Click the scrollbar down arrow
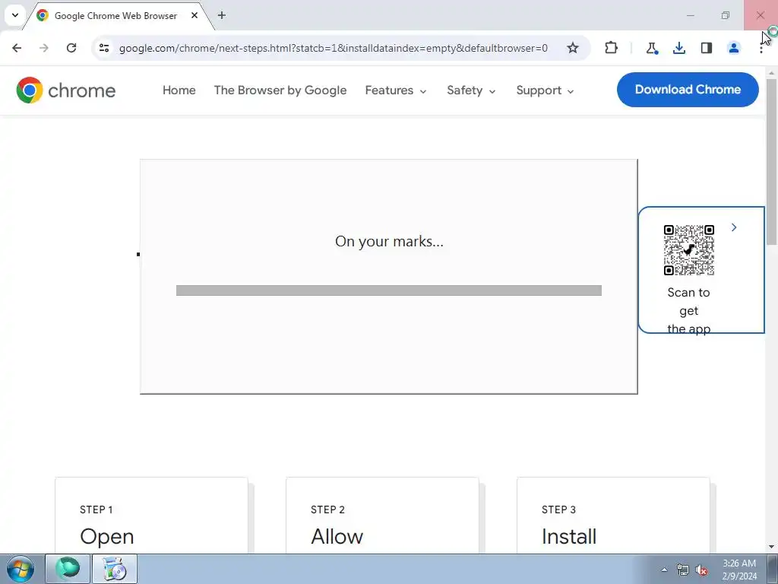This screenshot has width=778, height=584. coord(772,547)
